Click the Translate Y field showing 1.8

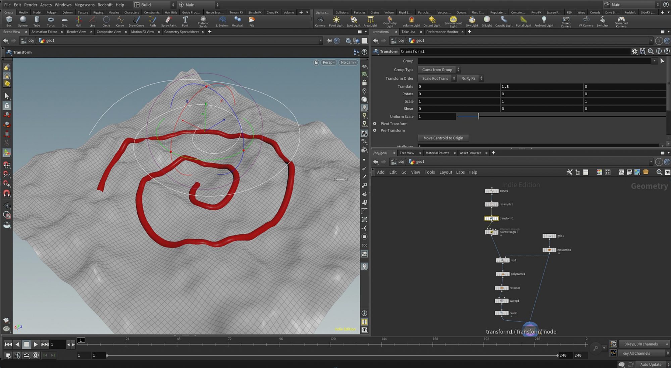pos(541,87)
